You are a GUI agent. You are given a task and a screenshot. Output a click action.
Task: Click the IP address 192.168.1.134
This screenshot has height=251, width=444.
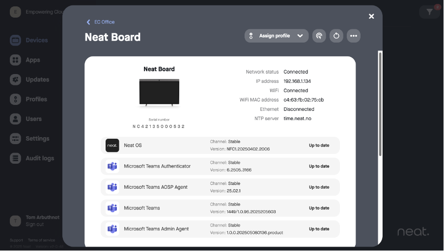click(x=297, y=81)
